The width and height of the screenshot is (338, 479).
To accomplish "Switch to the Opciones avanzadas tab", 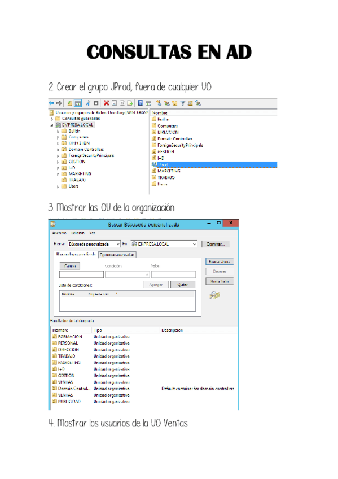I will 117,254.
